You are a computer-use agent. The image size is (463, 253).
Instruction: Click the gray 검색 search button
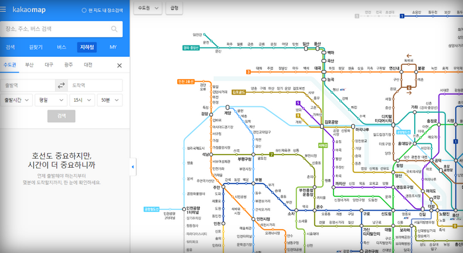62,116
